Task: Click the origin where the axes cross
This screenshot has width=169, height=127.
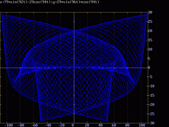Action: [74, 68]
